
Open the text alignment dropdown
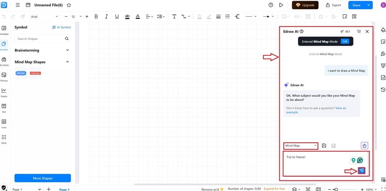tap(149, 16)
